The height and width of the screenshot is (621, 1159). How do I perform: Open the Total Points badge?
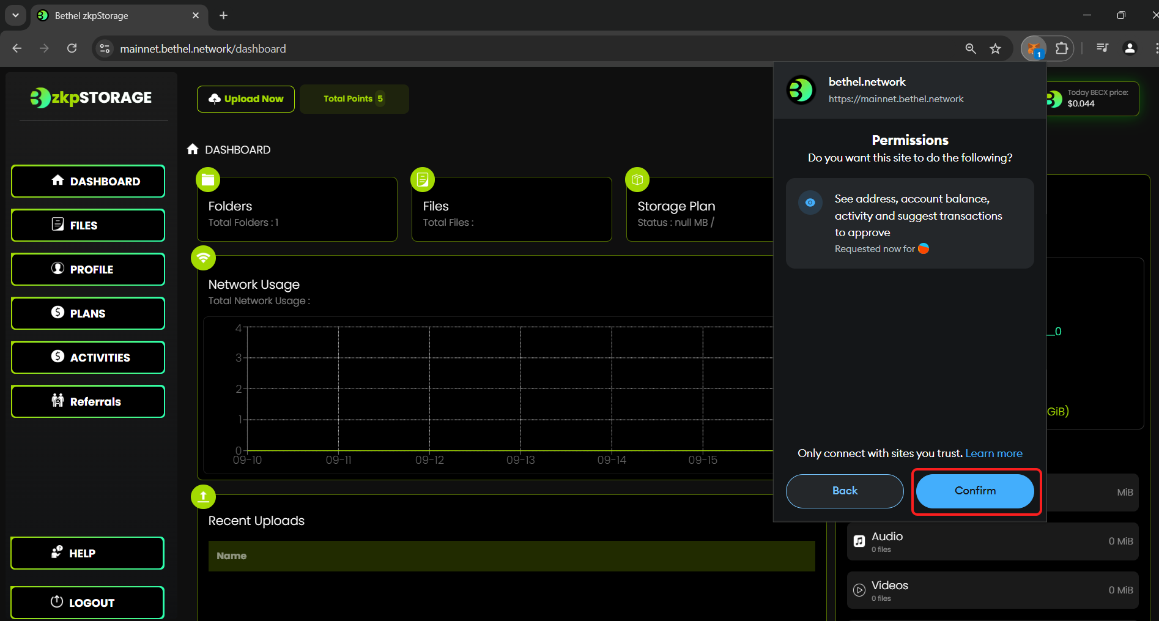(354, 99)
